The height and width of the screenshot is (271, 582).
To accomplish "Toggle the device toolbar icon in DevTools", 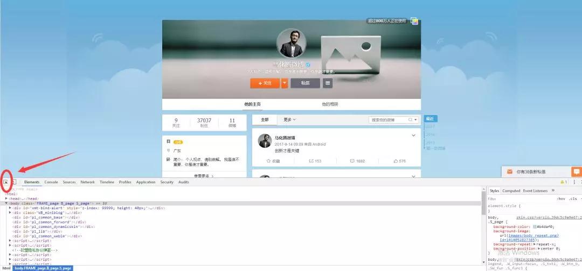I will (x=13, y=182).
